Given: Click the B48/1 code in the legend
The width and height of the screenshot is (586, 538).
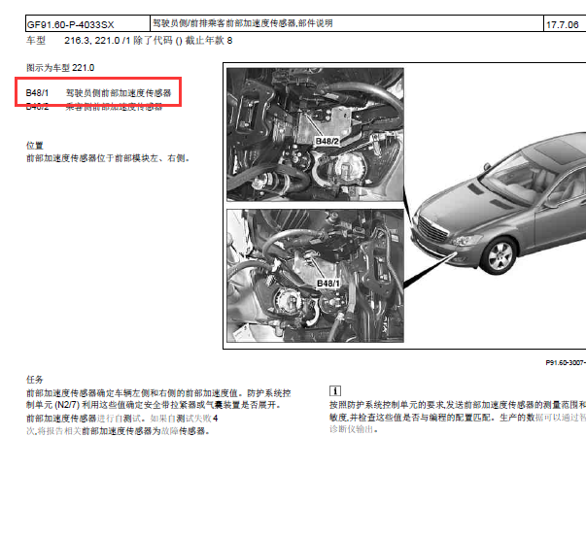Looking at the screenshot, I should [x=37, y=92].
